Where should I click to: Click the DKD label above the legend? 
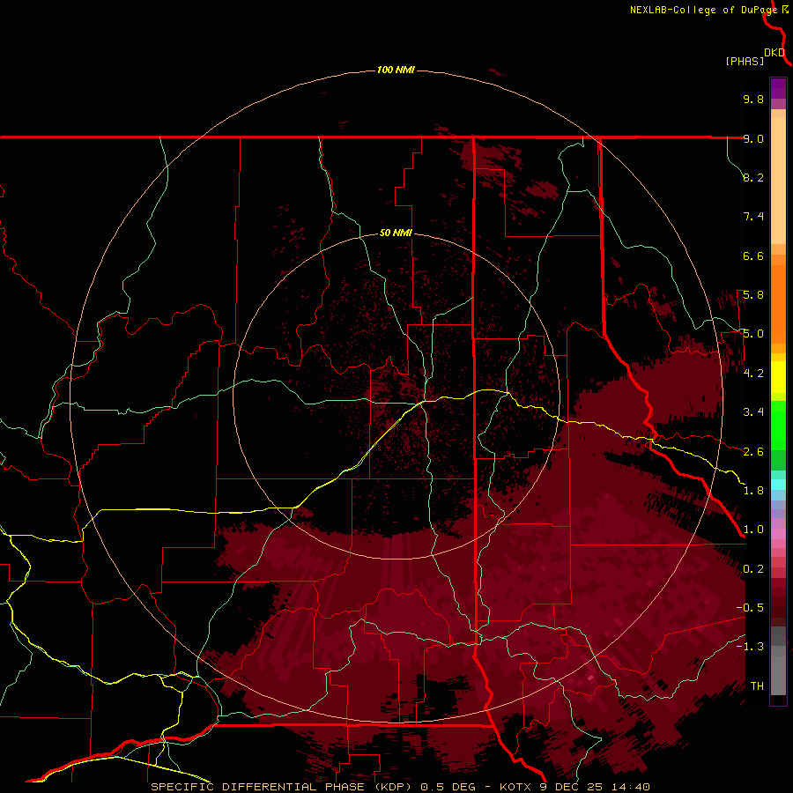[774, 53]
